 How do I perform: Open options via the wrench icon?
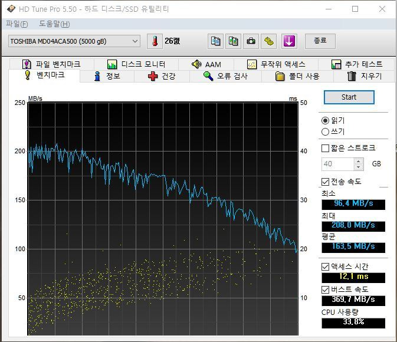click(269, 41)
